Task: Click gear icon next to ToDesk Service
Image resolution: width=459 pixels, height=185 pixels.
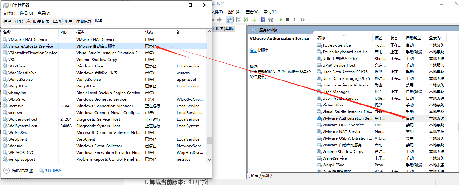Action: (x=319, y=45)
